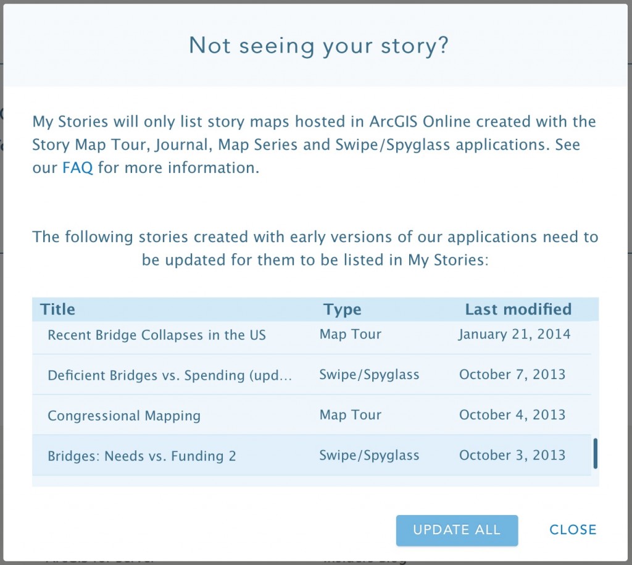The image size is (632, 565).
Task: Click the Type column header
Action: [342, 309]
